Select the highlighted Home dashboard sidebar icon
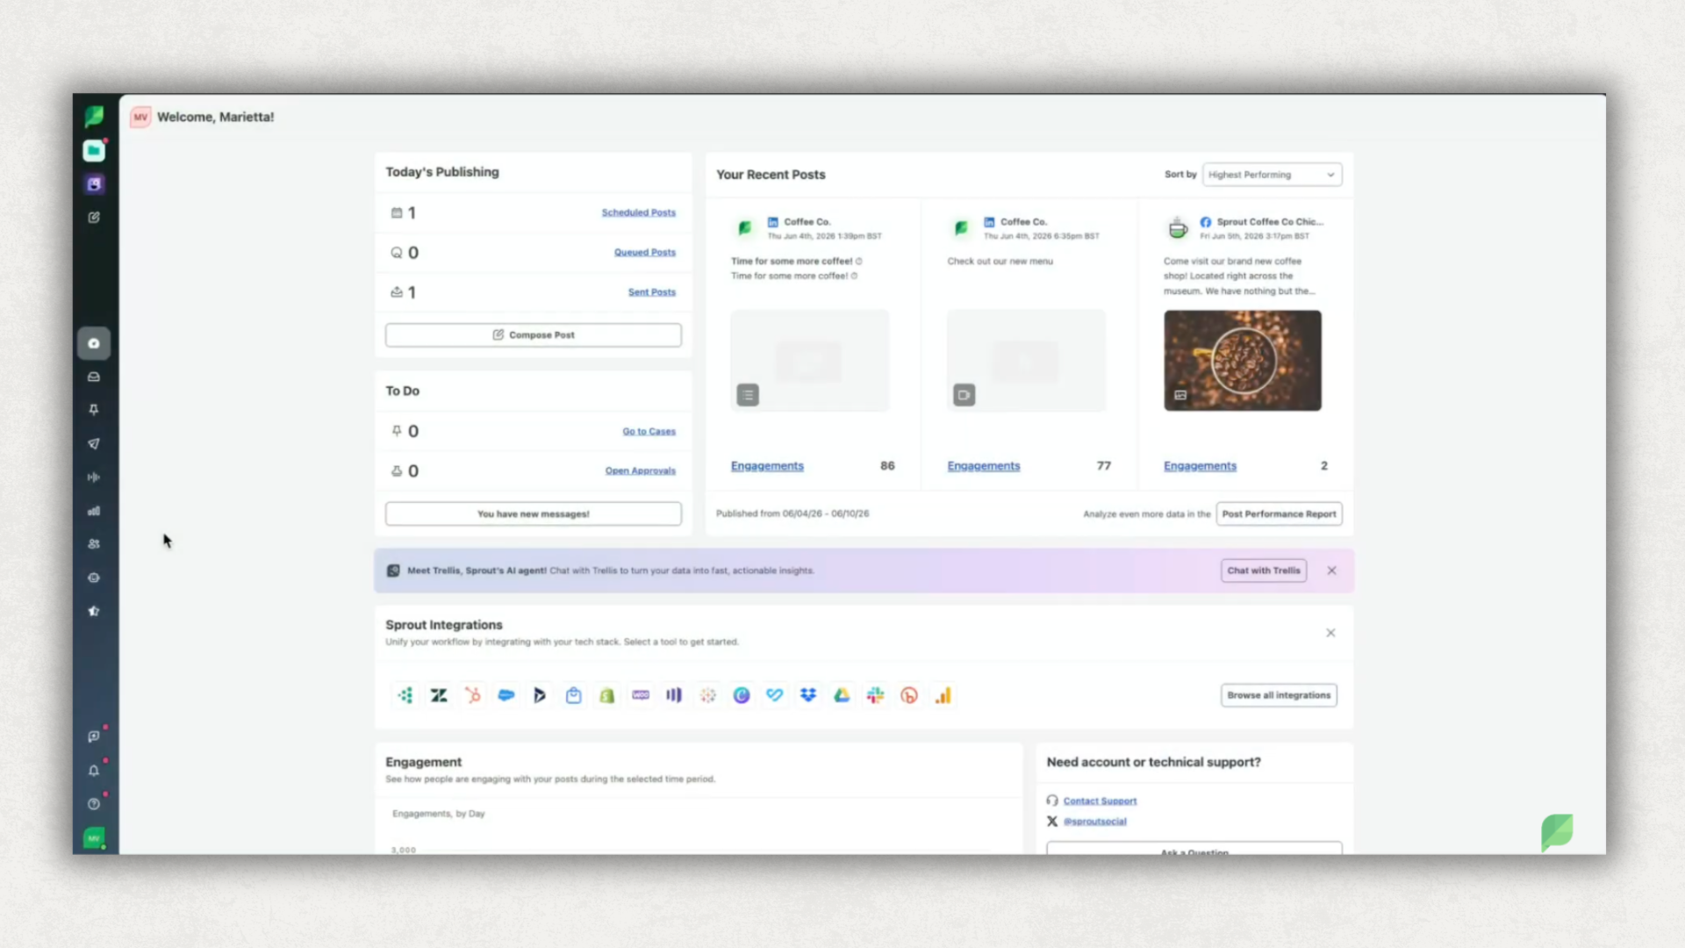This screenshot has height=948, width=1685. (x=94, y=343)
